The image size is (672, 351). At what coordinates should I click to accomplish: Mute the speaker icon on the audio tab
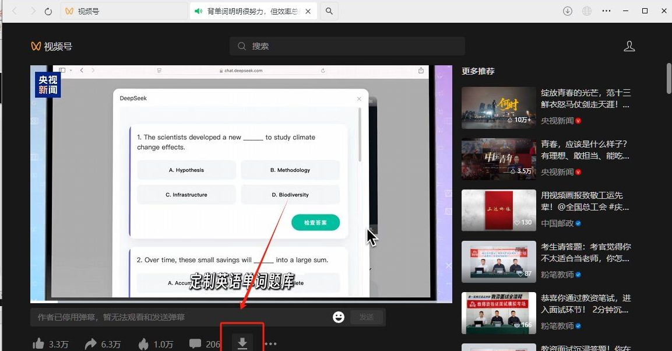coord(198,10)
